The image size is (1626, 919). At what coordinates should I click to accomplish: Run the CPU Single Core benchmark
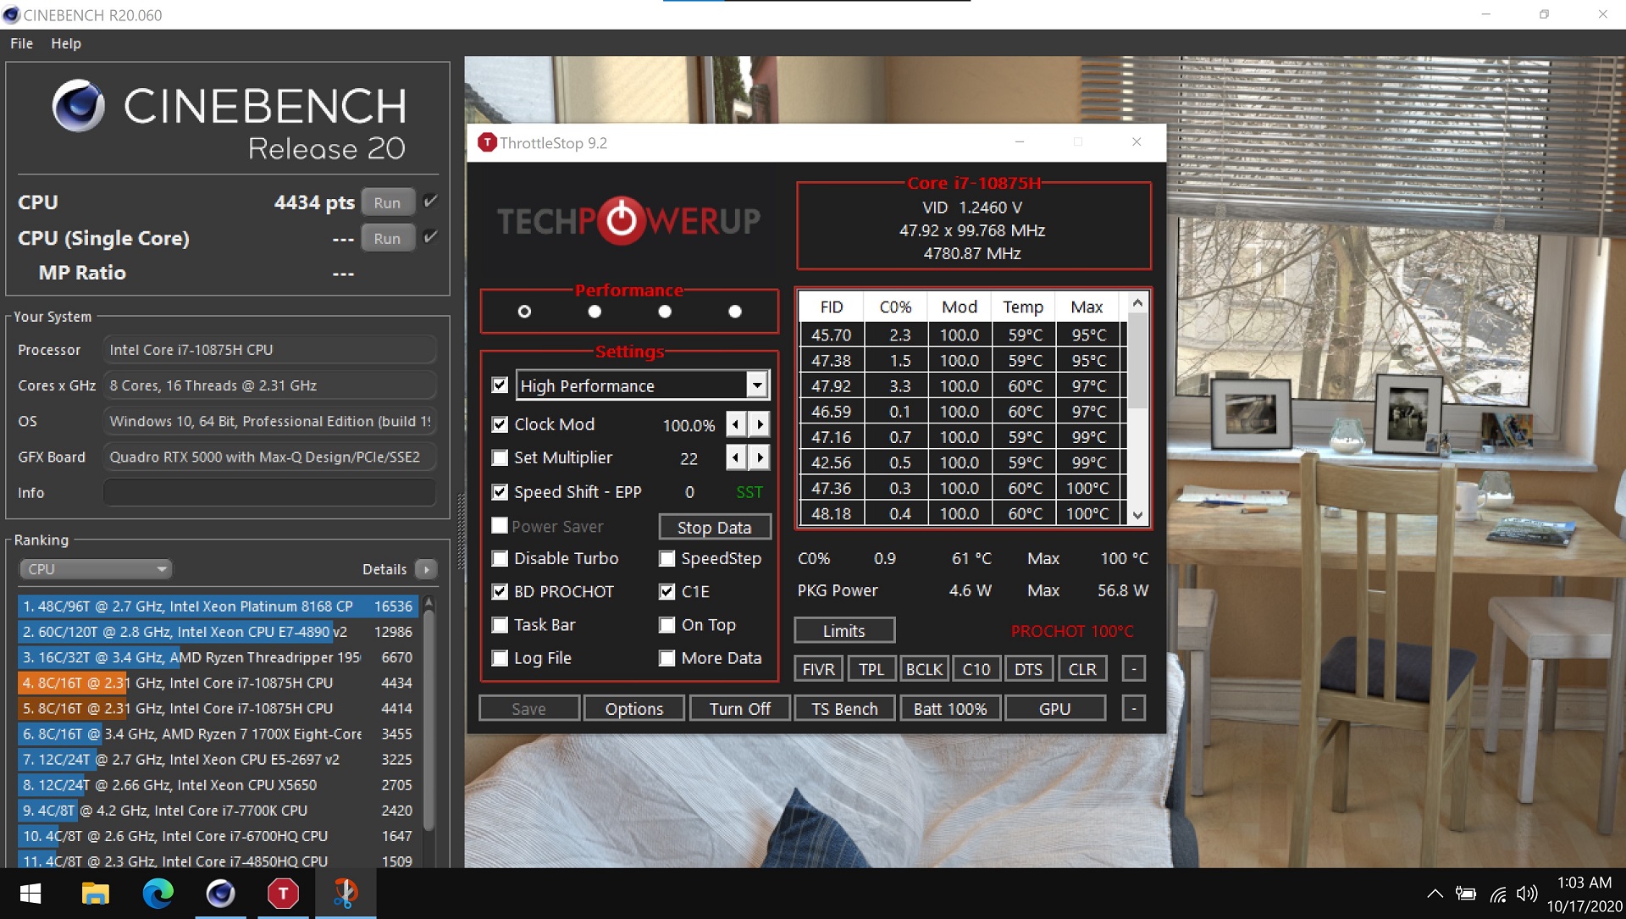coord(387,238)
